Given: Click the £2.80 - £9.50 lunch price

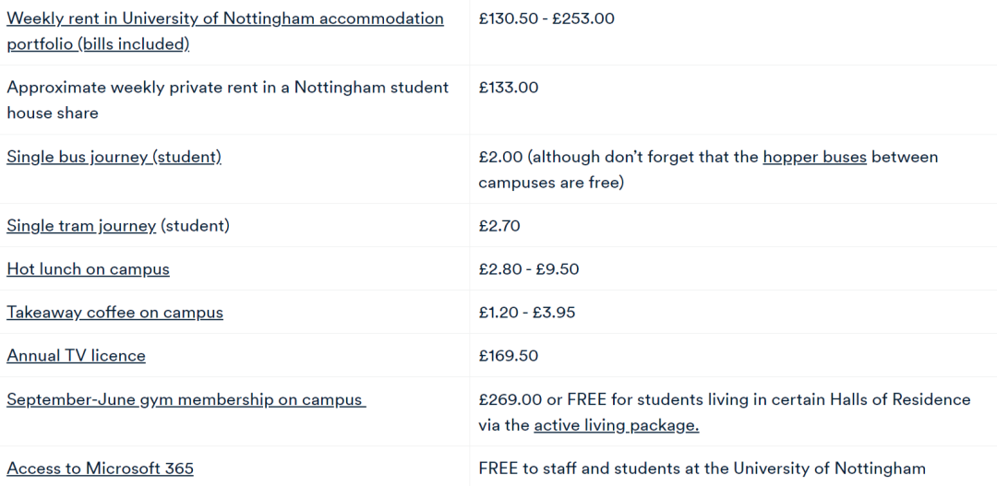Looking at the screenshot, I should (x=528, y=269).
